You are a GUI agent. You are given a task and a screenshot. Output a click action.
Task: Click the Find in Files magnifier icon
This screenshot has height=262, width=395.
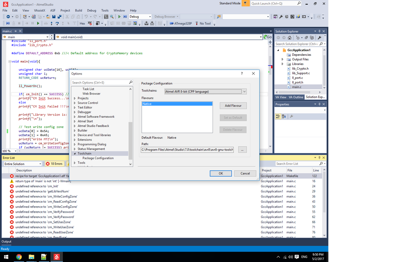(112, 17)
